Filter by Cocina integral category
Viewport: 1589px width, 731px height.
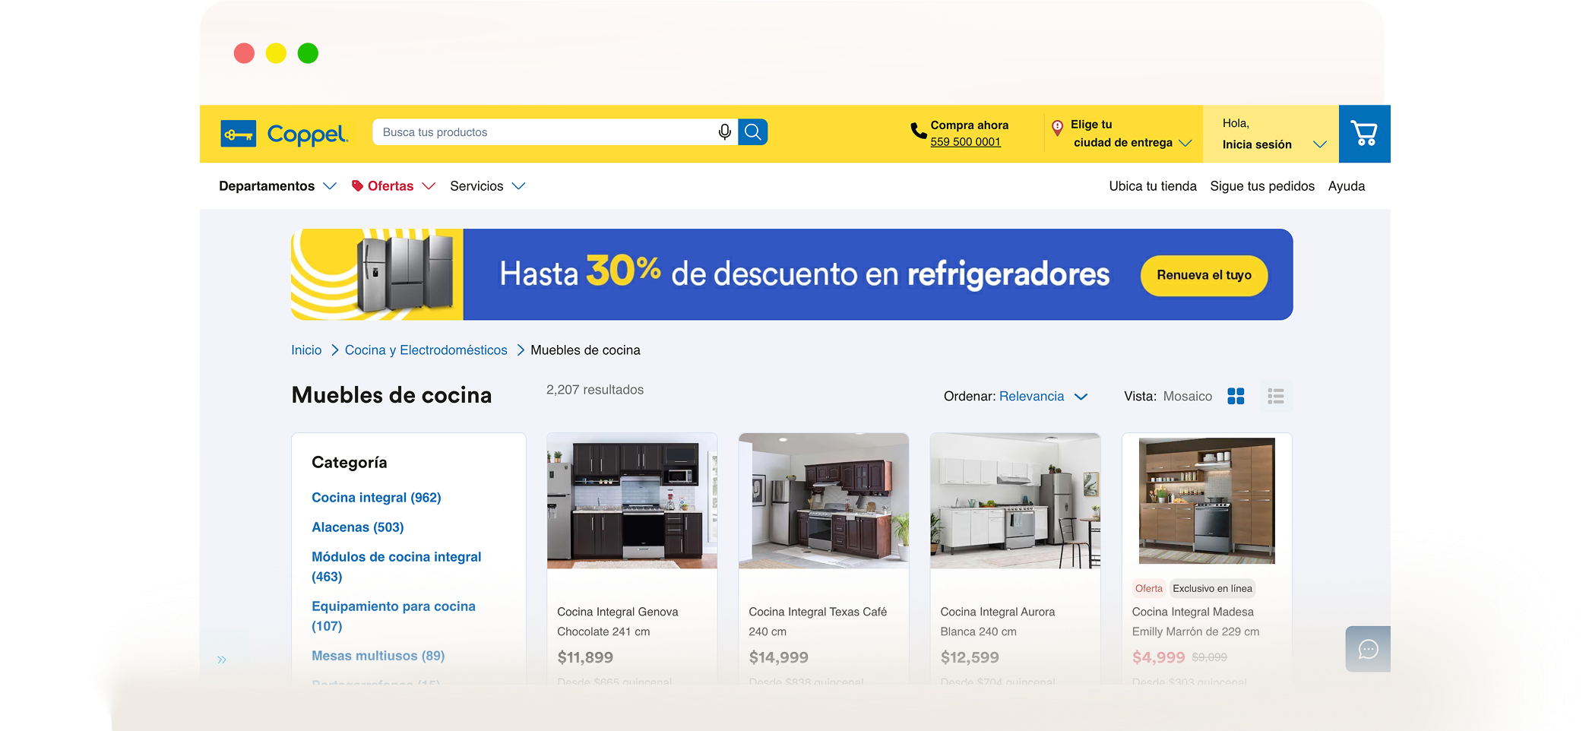[376, 498]
